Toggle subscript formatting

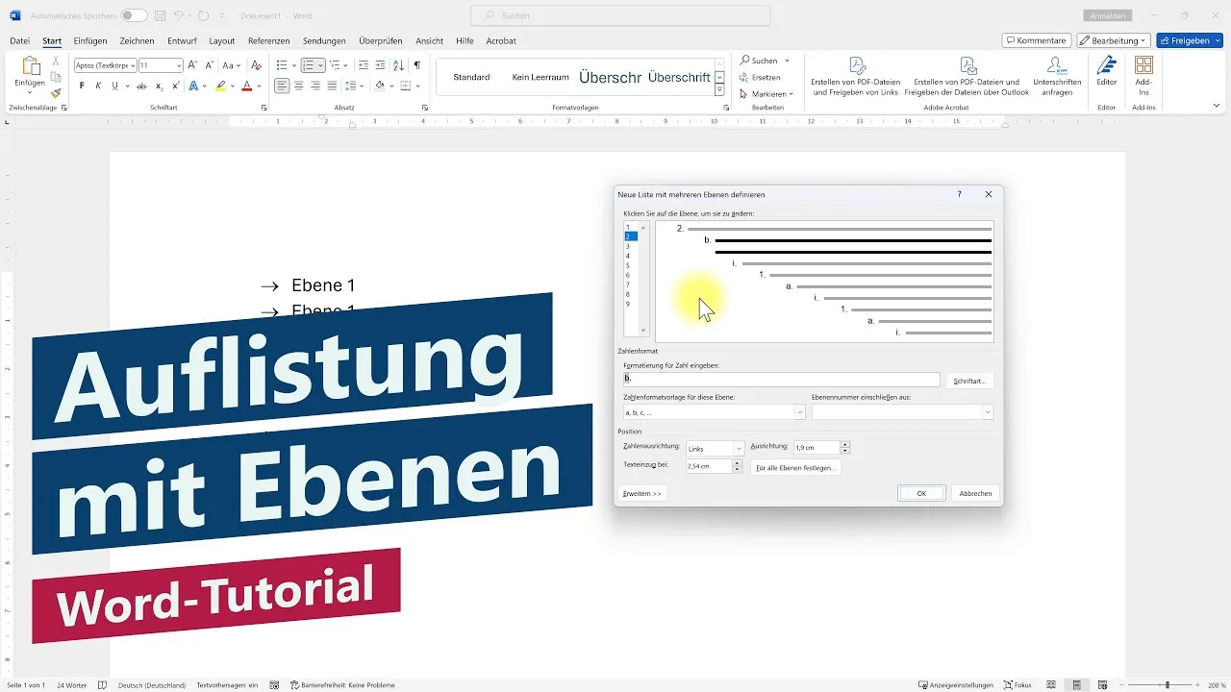pos(159,86)
